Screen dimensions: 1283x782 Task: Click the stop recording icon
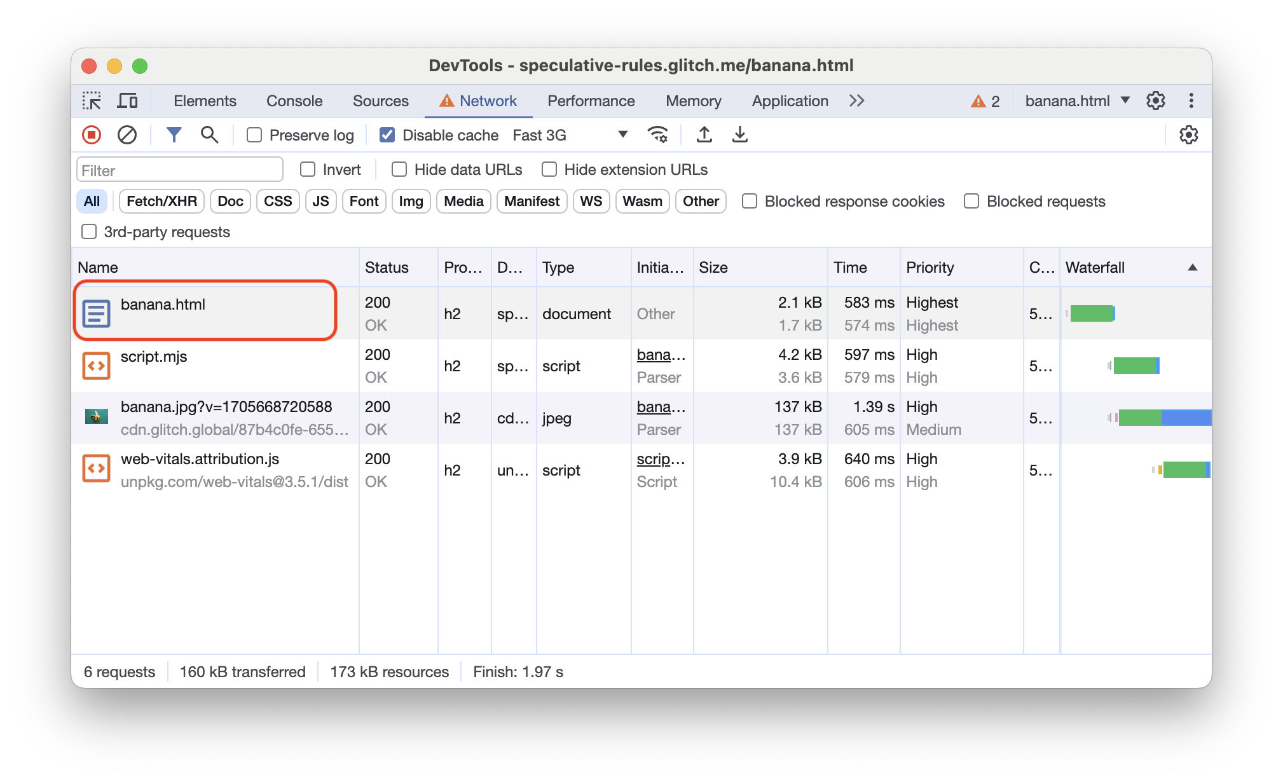pyautogui.click(x=92, y=135)
